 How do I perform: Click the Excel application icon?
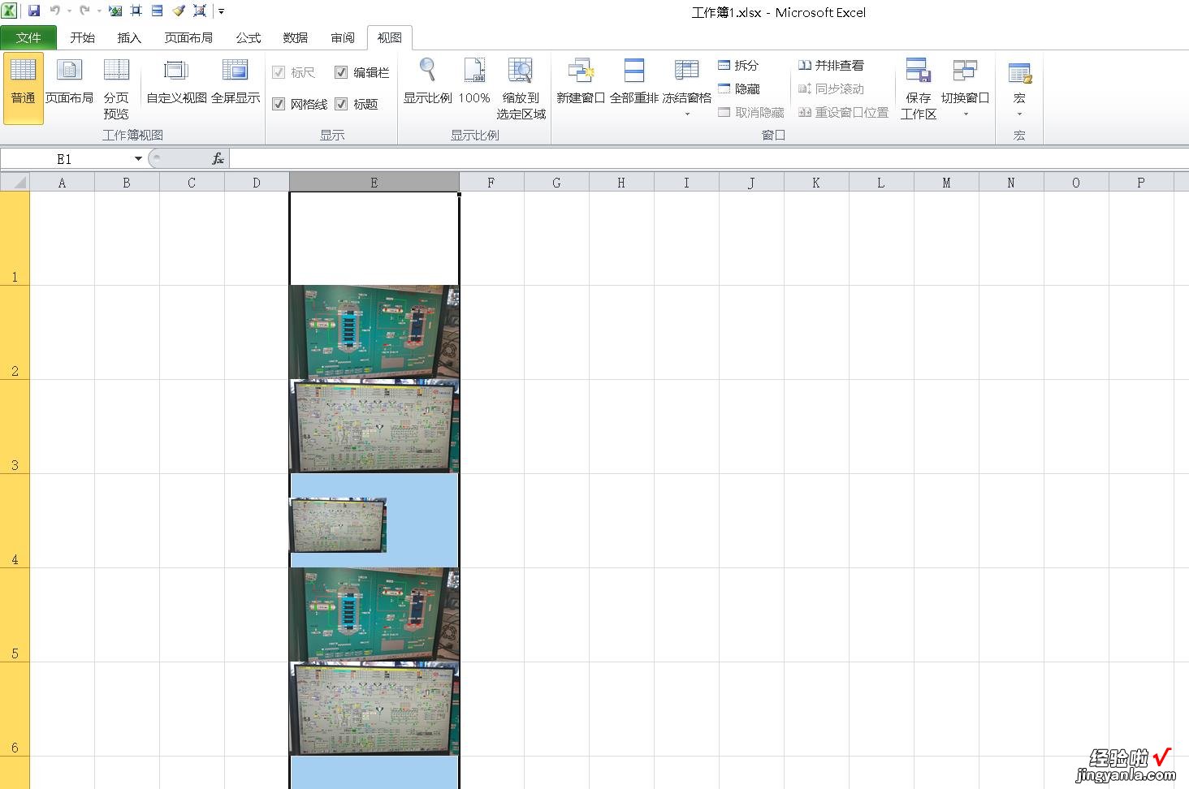[x=9, y=11]
